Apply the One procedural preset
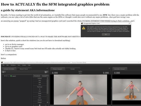The height and width of the screenshot is (106, 141). 40,85
